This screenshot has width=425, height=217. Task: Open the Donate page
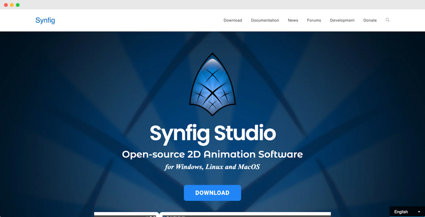point(370,20)
